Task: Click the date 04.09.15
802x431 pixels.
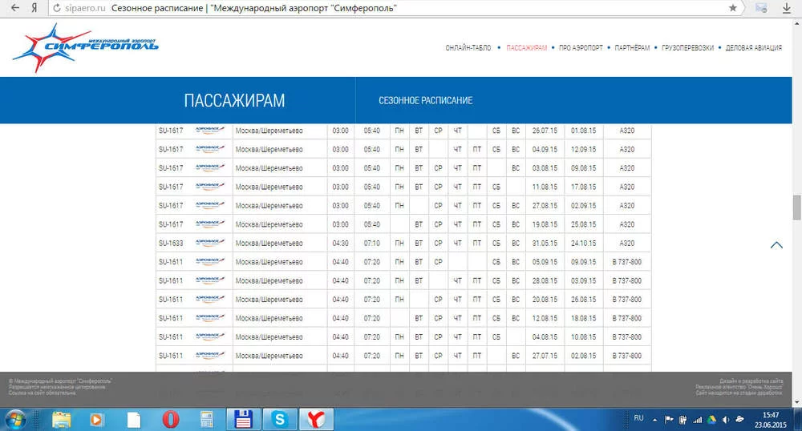Action: click(x=545, y=150)
